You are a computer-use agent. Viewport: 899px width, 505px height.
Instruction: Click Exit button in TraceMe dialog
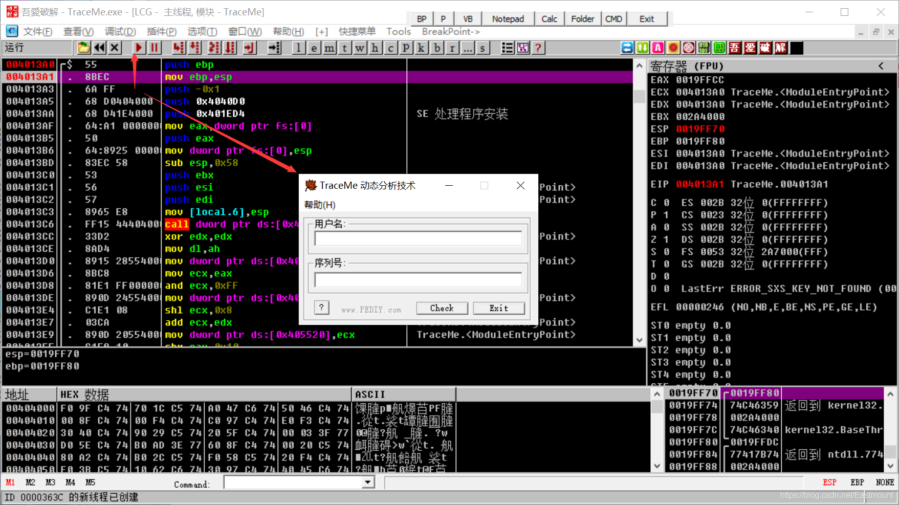coord(499,308)
